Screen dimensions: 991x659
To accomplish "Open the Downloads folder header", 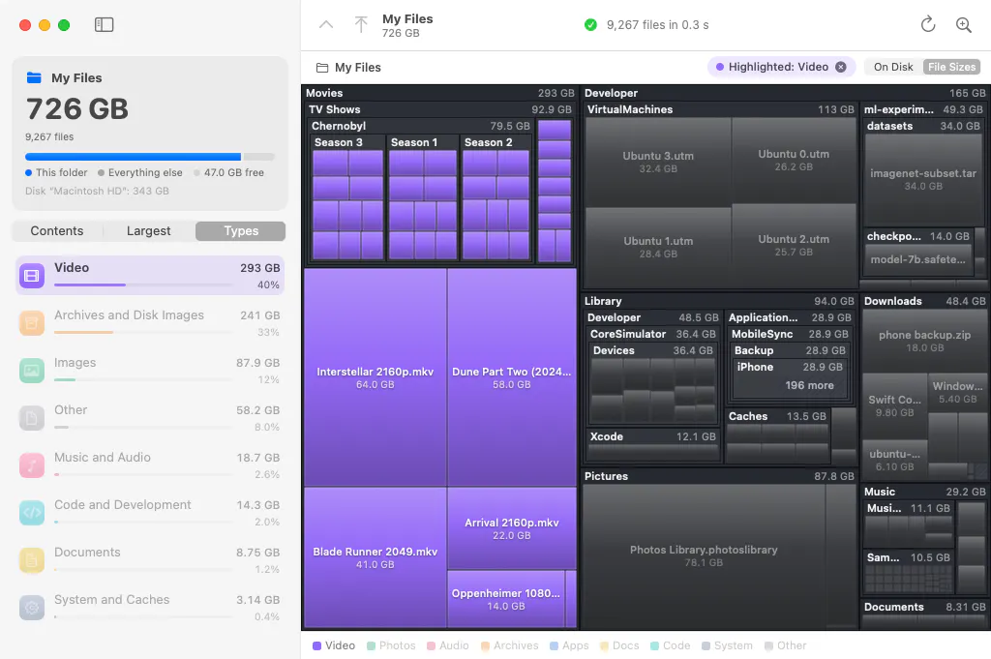I will (924, 301).
